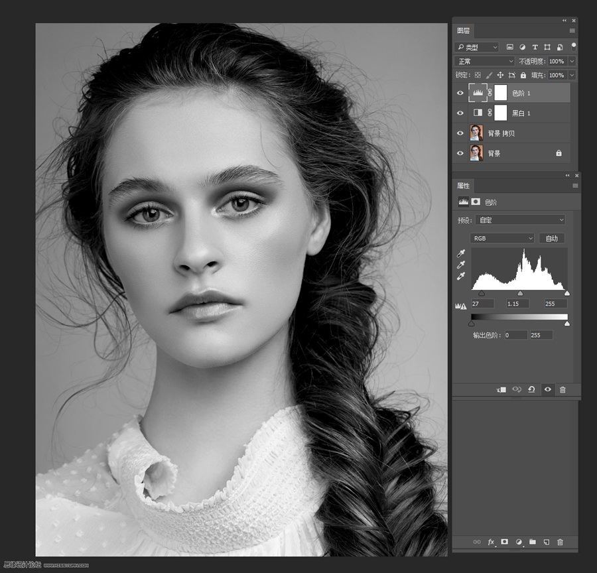Open the opacity 不透明度 slider dropdown
597x573 pixels.
click(572, 61)
